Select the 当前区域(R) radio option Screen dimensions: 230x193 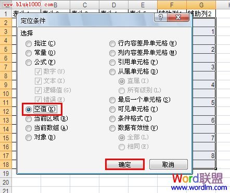click(46, 118)
